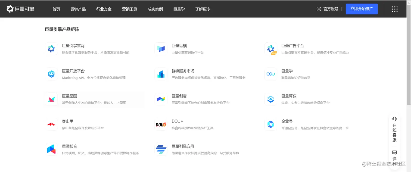The image size is (411, 172).
Task: Open the 巨量星图 title link
Action: 70,96
